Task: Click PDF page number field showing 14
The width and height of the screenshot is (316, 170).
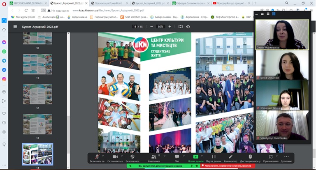Action: tap(135, 27)
